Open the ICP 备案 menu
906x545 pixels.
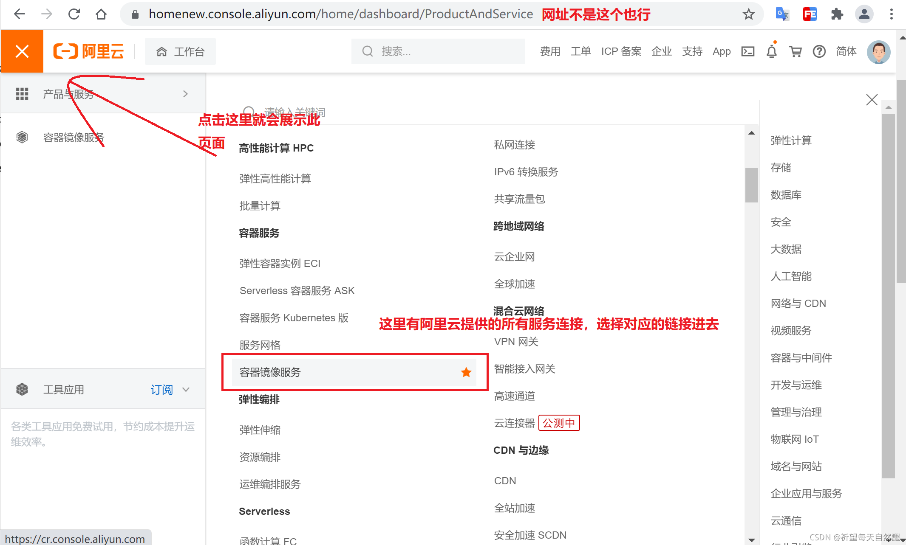pyautogui.click(x=621, y=51)
